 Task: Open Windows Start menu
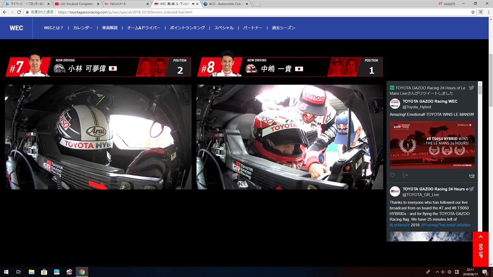click(6, 272)
